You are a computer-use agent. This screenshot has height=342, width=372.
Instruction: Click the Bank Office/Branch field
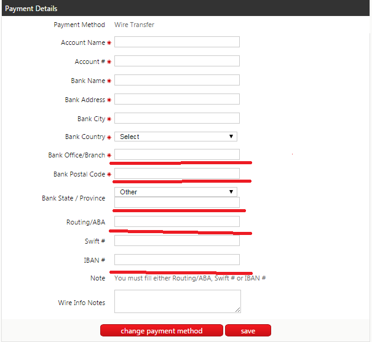[x=176, y=154]
